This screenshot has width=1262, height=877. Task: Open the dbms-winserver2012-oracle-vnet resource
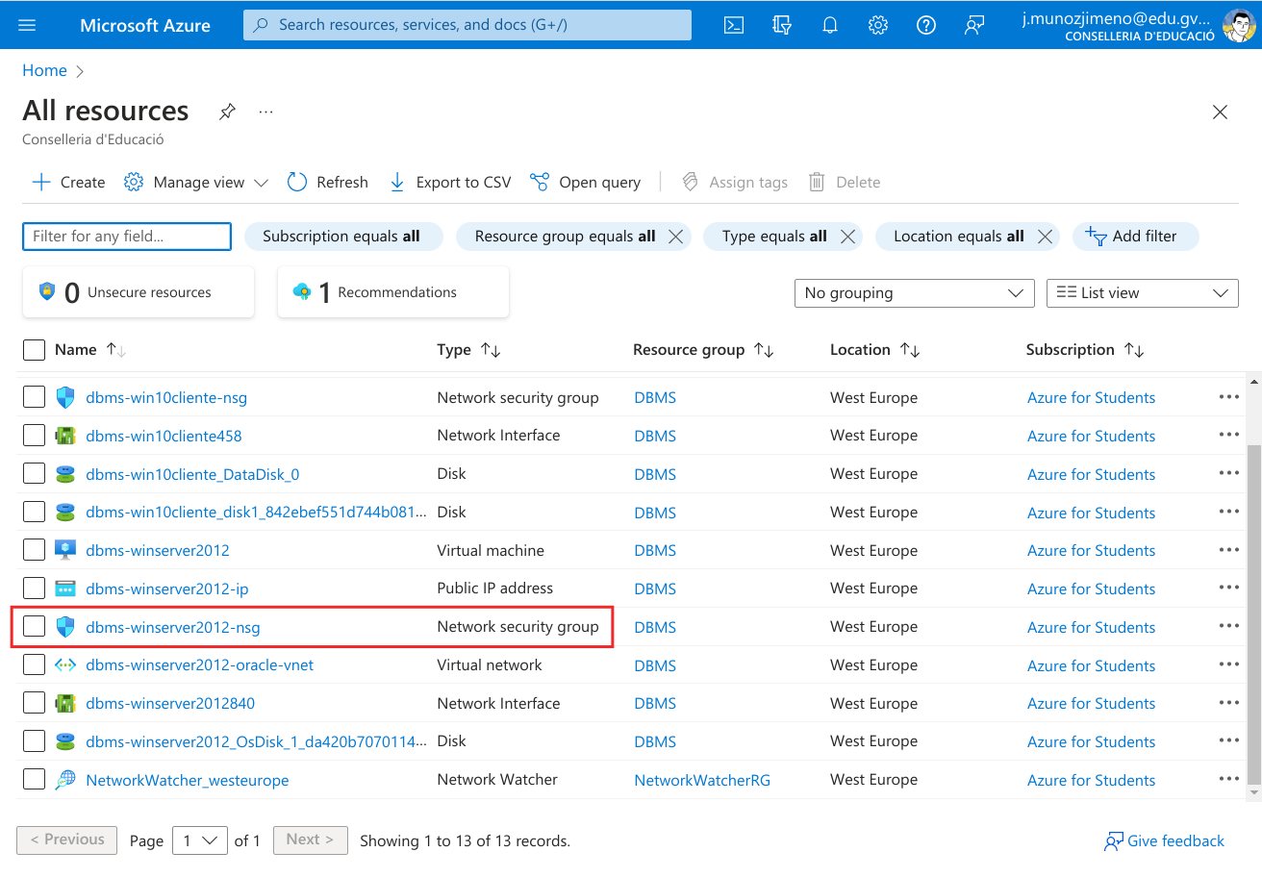pyautogui.click(x=200, y=665)
